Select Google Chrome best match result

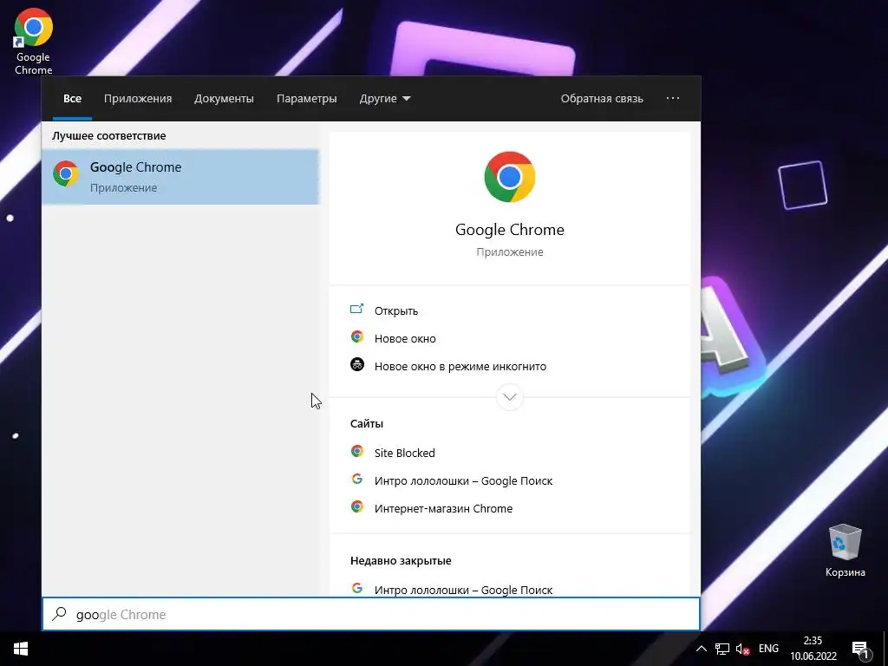180,177
